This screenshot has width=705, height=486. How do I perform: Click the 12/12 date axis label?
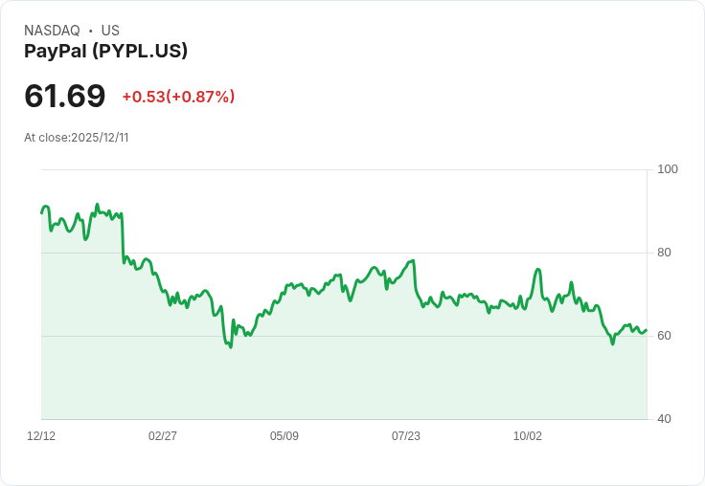pos(41,436)
